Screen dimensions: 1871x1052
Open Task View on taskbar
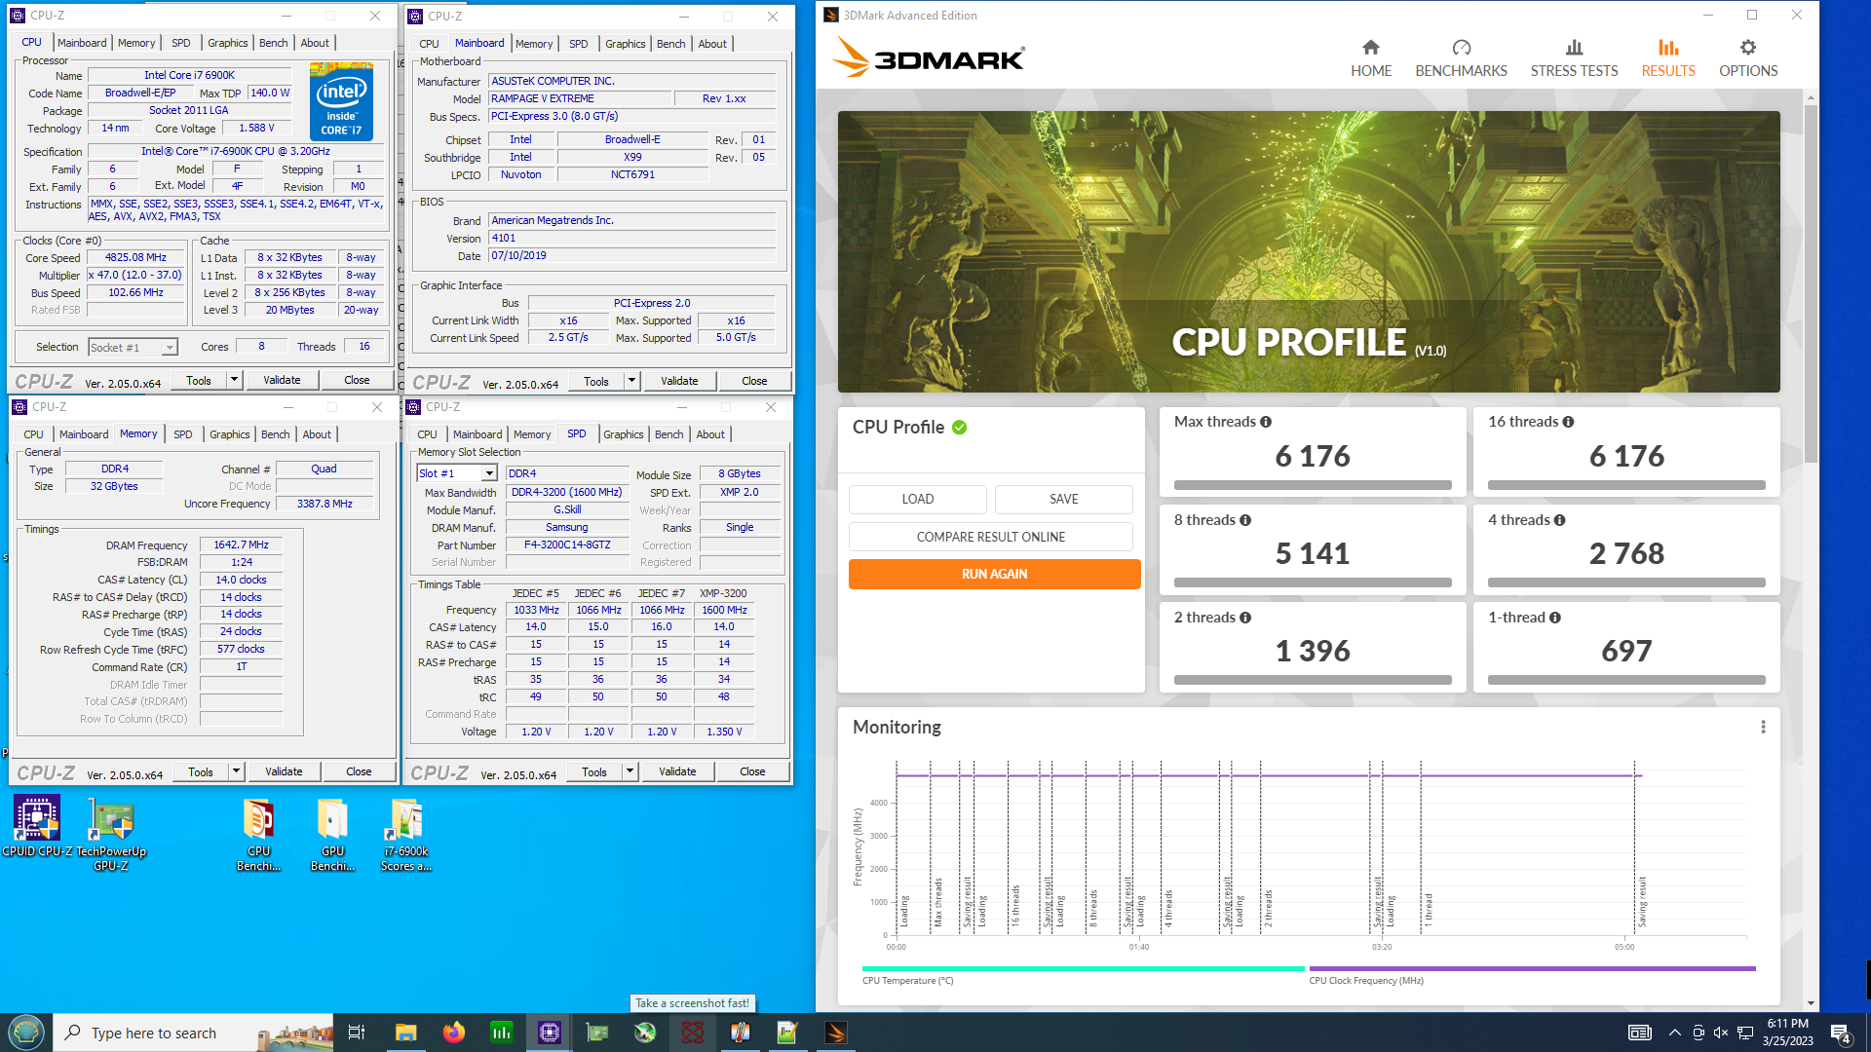pyautogui.click(x=356, y=1033)
